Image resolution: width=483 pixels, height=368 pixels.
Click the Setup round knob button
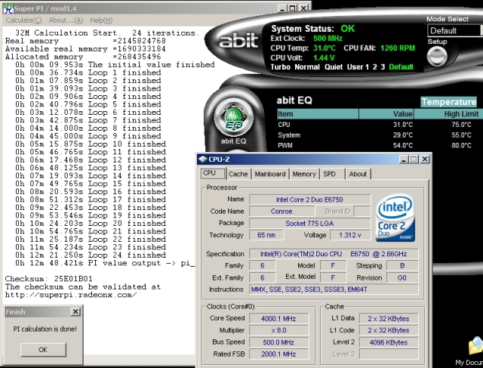pos(437,57)
